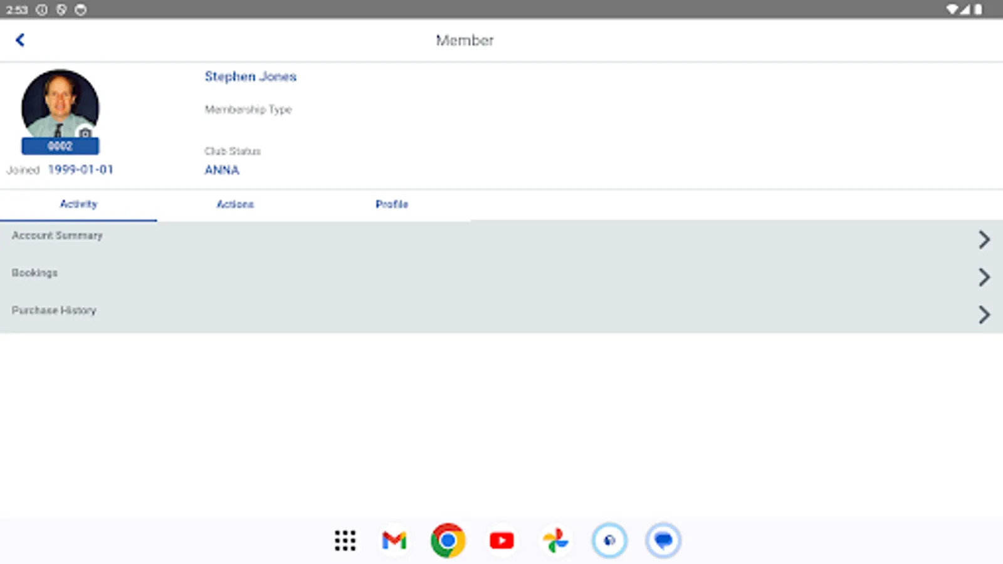Open the camera icon on profile photo
The image size is (1003, 564).
click(85, 132)
